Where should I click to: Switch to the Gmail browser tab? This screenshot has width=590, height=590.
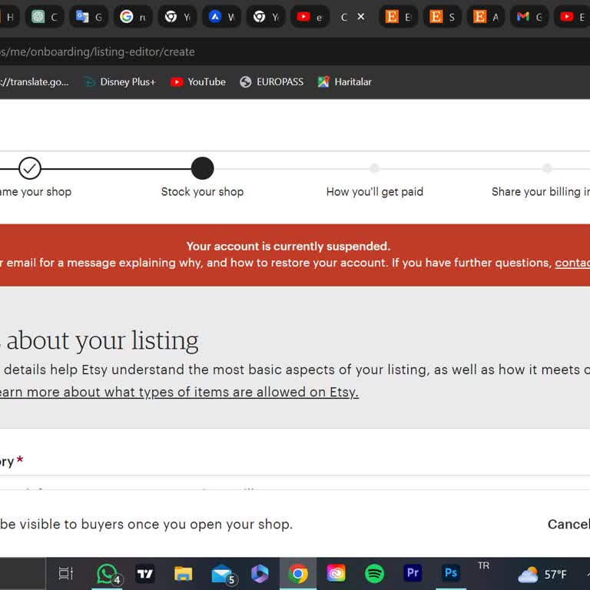click(x=530, y=17)
